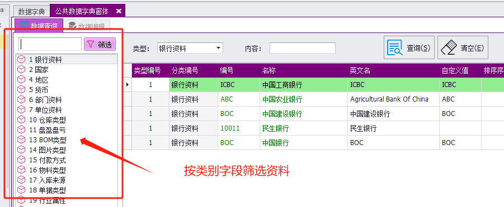Click the cube icon beside 18 单据类型

(21, 190)
